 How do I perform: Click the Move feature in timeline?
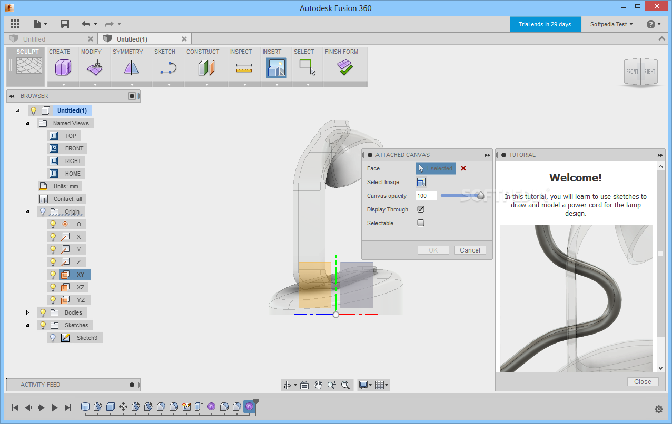point(123,407)
